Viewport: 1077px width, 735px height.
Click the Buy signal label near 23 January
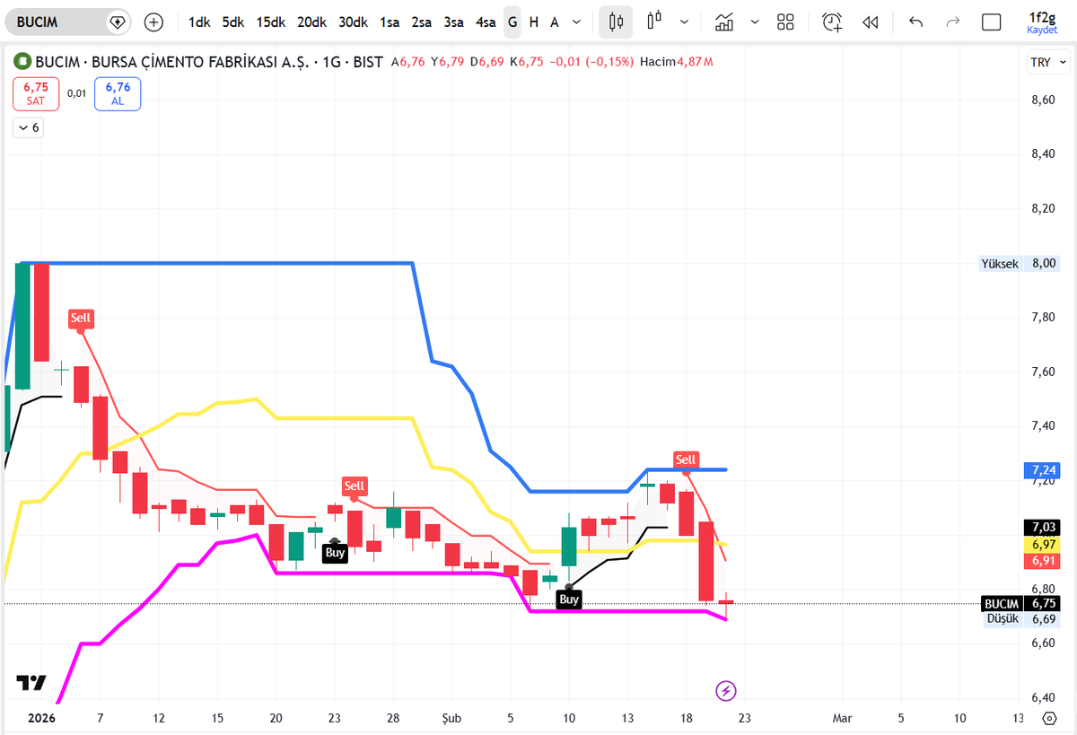[x=335, y=553]
